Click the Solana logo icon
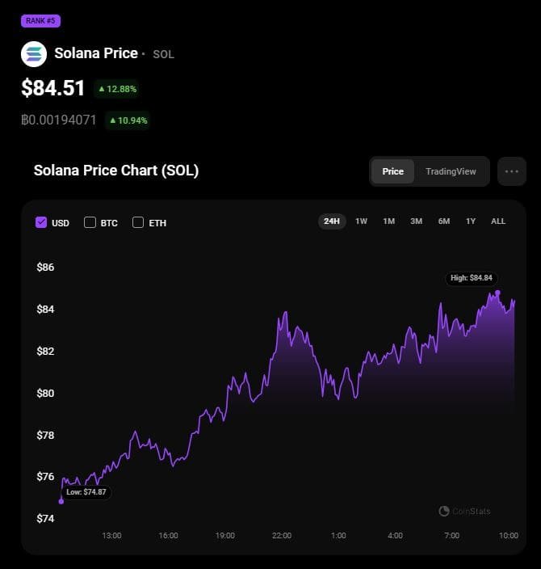Screen dimensions: 541x569 (34, 54)
